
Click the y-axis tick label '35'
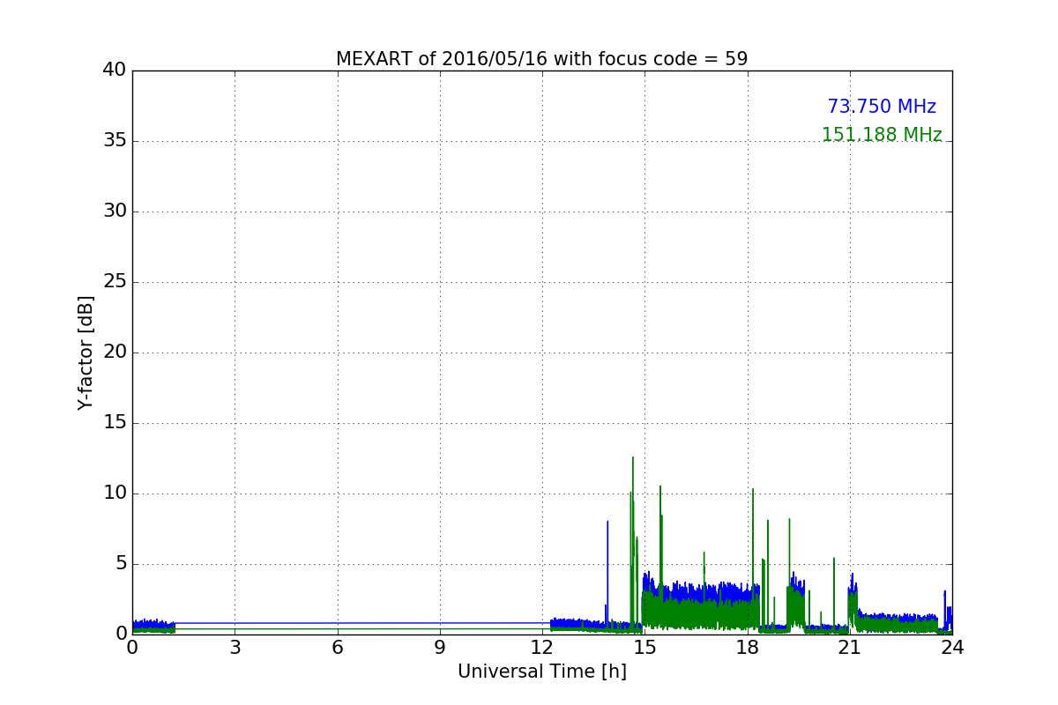(115, 140)
